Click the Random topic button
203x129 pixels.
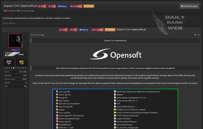coord(189,6)
